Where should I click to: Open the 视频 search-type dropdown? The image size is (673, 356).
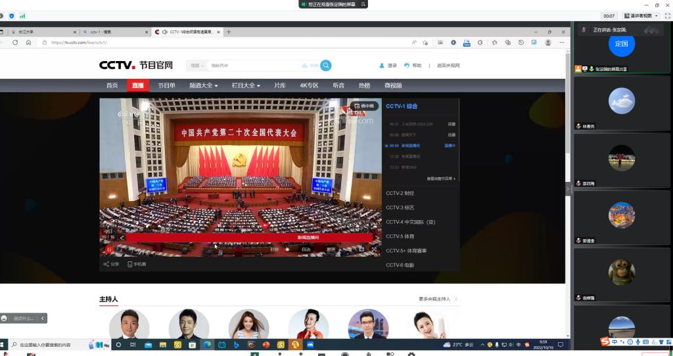click(x=197, y=66)
